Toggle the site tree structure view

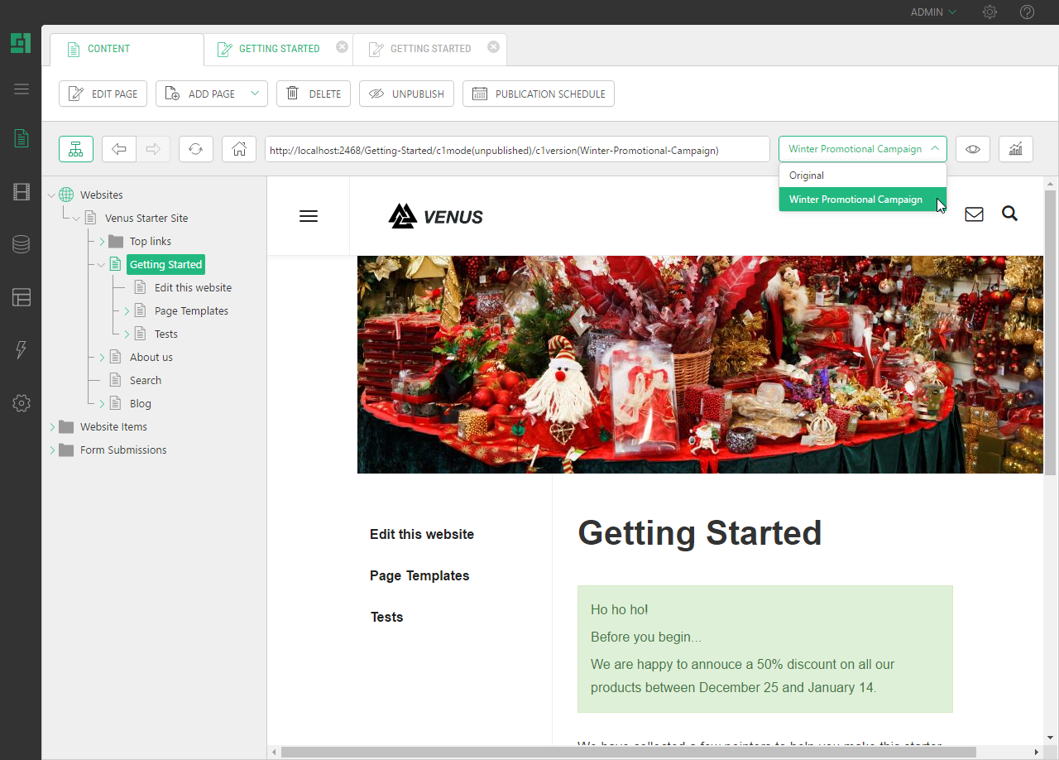pyautogui.click(x=76, y=149)
